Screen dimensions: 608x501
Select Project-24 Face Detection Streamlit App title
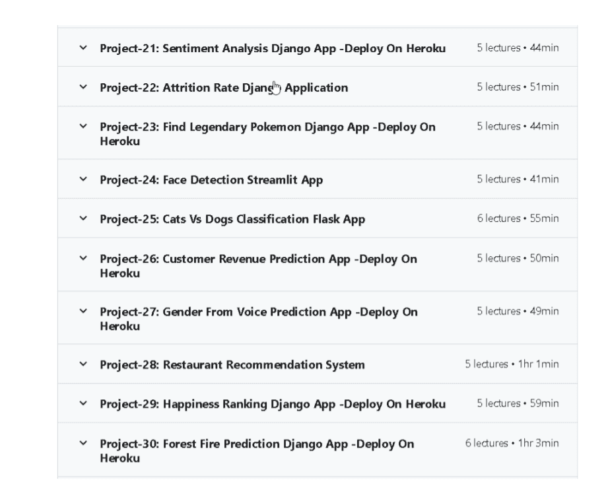click(x=211, y=180)
